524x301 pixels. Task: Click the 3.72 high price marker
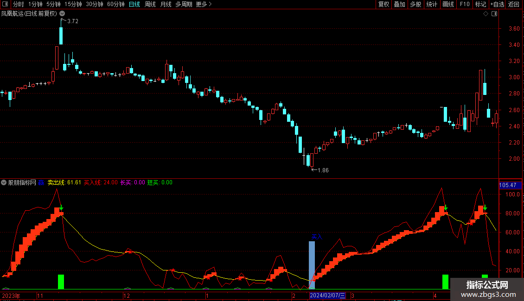[72, 21]
